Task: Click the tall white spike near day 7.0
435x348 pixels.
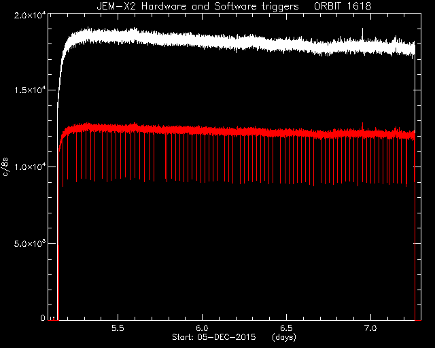Action: [362, 33]
